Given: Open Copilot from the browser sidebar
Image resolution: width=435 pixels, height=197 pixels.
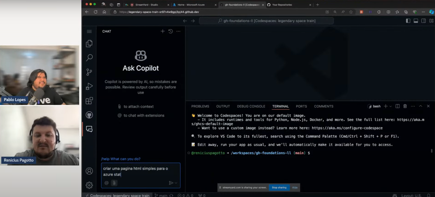Looking at the screenshot, I should (432, 12).
